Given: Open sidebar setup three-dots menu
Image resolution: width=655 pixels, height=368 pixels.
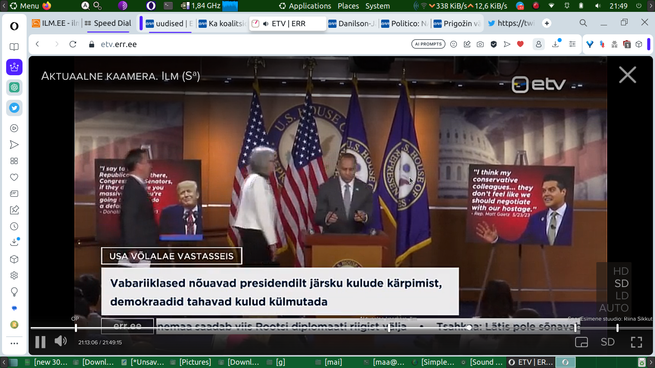Looking at the screenshot, I should 14,343.
